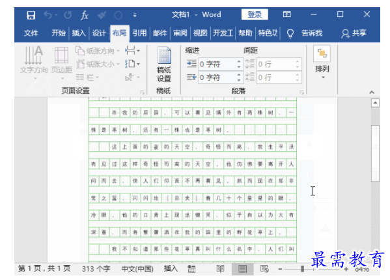390x280 pixels.
Task: Click the left indent 0 字符 field
Action: pos(217,64)
